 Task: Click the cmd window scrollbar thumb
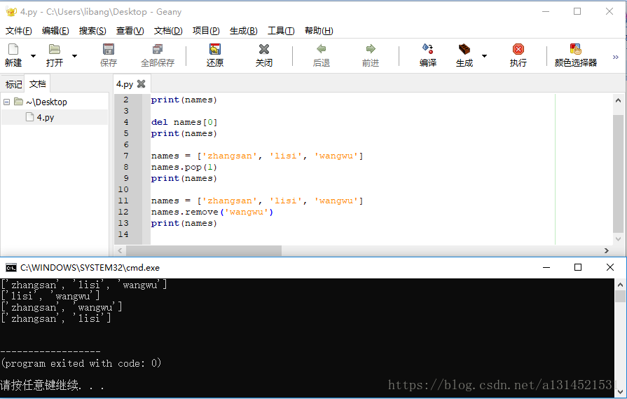pyautogui.click(x=620, y=297)
